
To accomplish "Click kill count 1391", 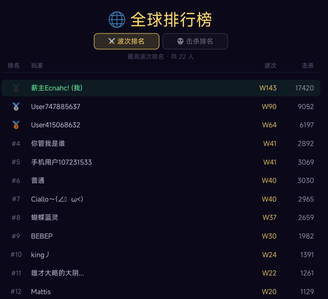I will (307, 255).
